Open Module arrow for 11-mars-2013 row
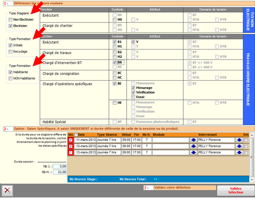Image resolution: width=255 pixels, height=199 pixels. click(x=193, y=140)
